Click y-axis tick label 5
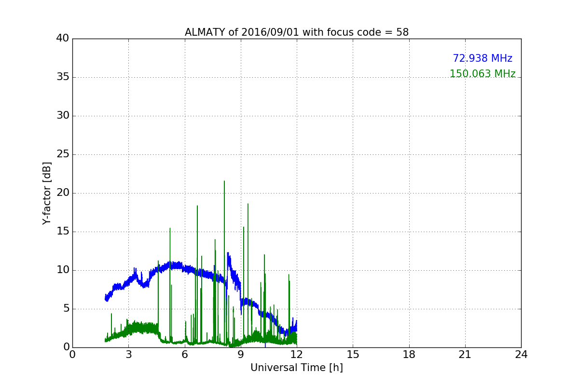Viewport: 579px width, 386px height. pyautogui.click(x=66, y=309)
